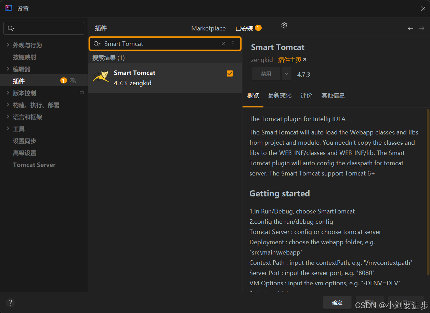The image size is (430, 313).
Task: Navigate back with the left arrow
Action: pos(411,28)
